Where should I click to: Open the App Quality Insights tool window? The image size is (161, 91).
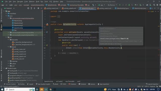click(x=43, y=84)
